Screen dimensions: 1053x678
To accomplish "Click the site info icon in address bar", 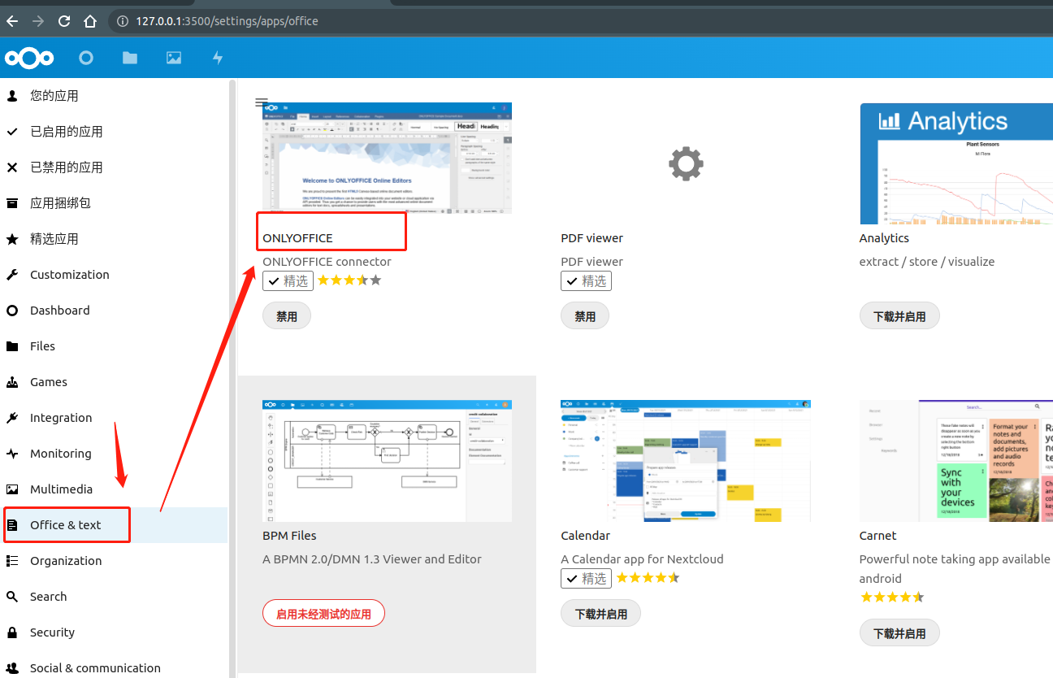I will [123, 21].
